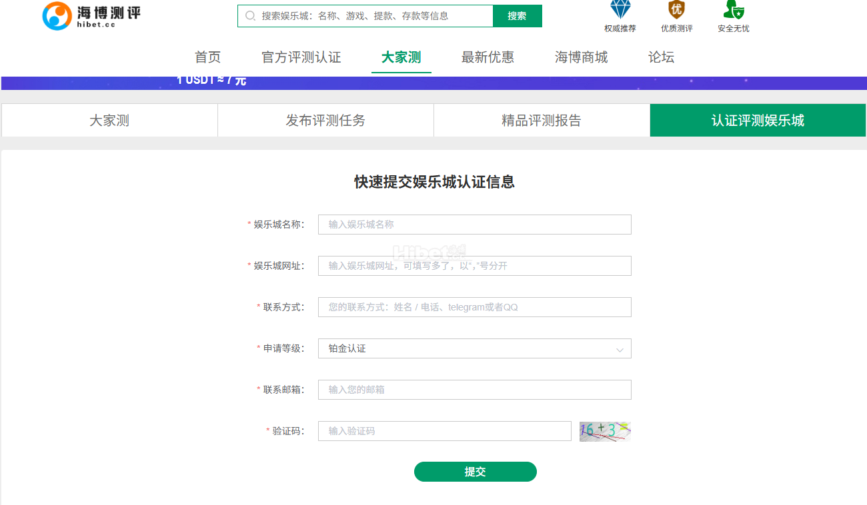Select the 大家测 top navigation item
867x505 pixels.
(401, 57)
